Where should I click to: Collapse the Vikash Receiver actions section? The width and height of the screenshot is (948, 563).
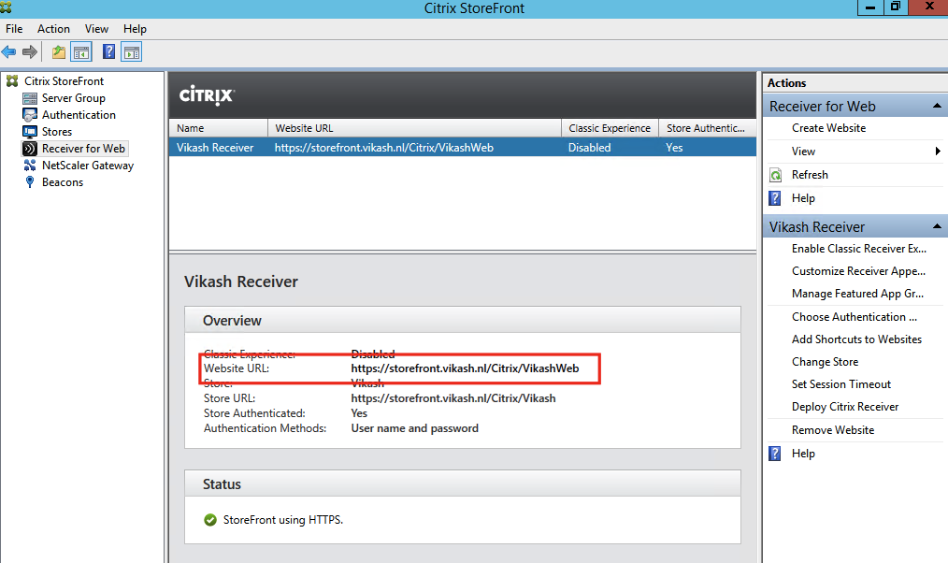tap(937, 226)
